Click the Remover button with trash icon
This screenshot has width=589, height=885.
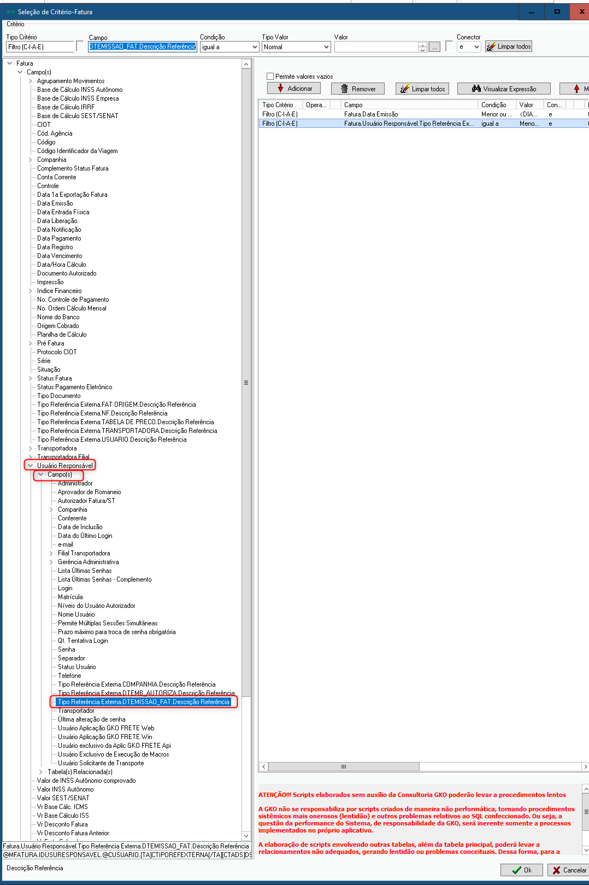click(358, 89)
